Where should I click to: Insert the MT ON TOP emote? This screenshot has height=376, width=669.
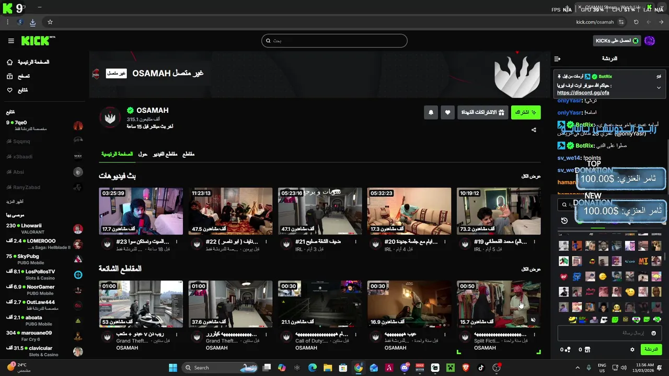click(x=643, y=261)
